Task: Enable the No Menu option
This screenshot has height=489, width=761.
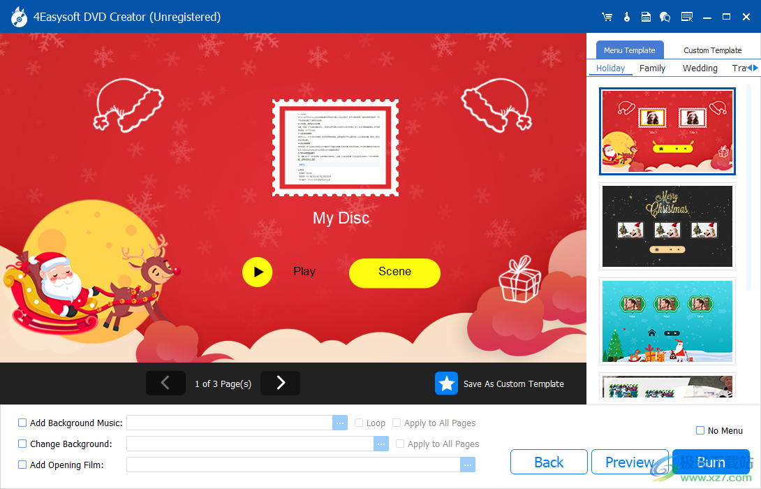Action: [x=700, y=430]
